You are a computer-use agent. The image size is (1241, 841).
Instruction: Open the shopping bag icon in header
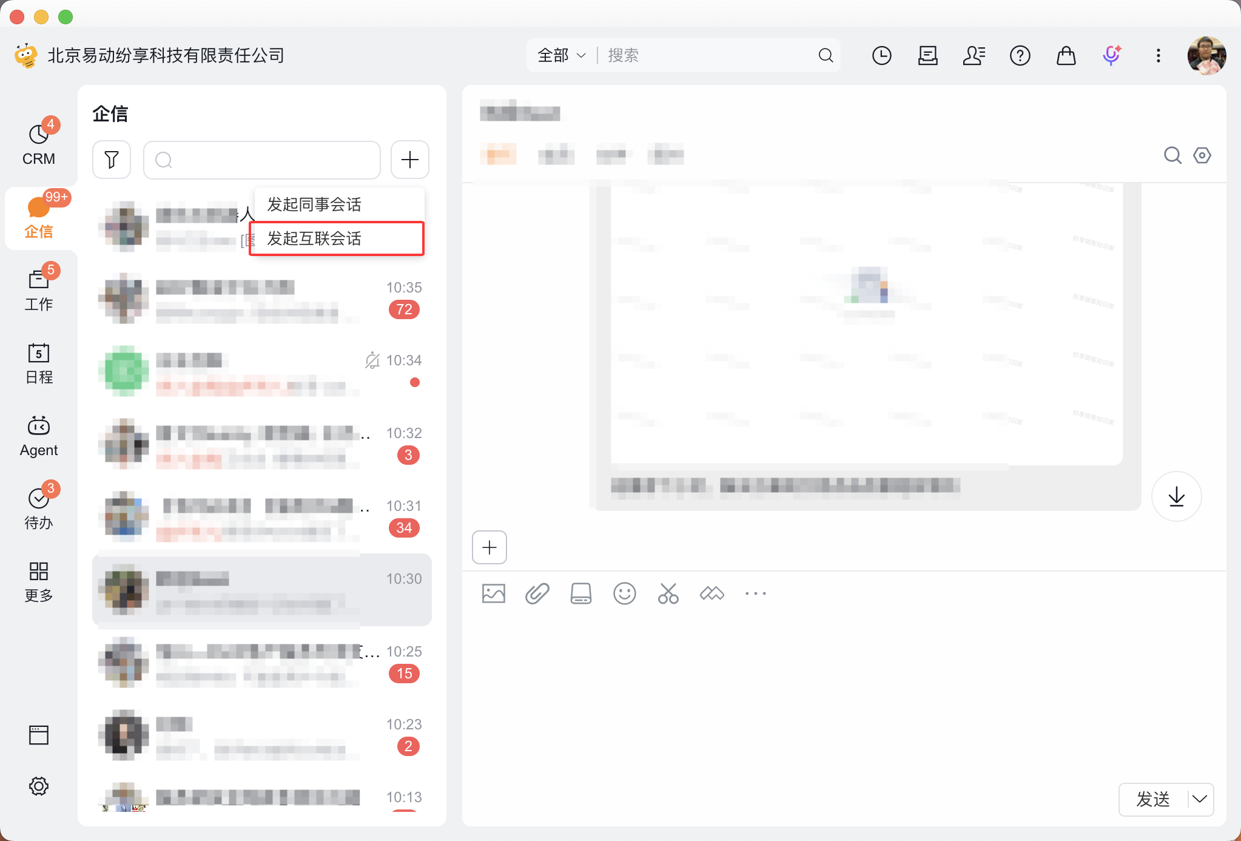pos(1066,55)
